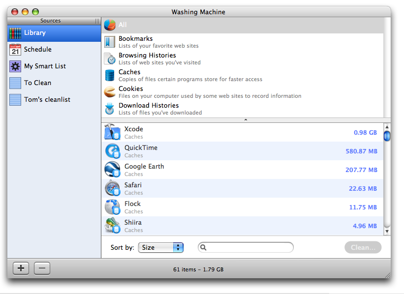The width and height of the screenshot is (404, 294).
Task: Click the Tom's cleanlist list icon
Action: point(15,100)
